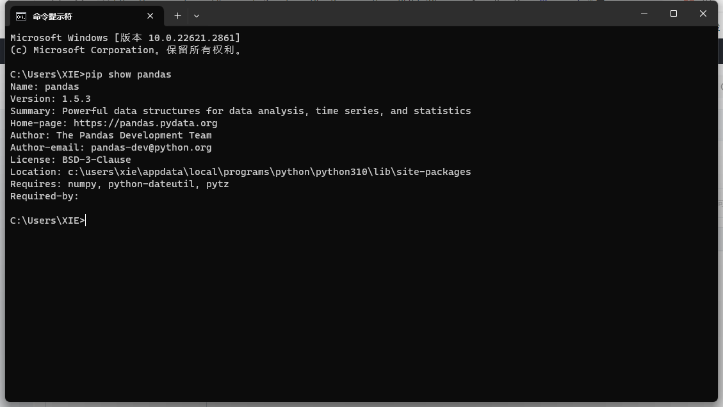Close the 命令提示符 tab
Viewport: 723px width, 407px height.
click(150, 16)
